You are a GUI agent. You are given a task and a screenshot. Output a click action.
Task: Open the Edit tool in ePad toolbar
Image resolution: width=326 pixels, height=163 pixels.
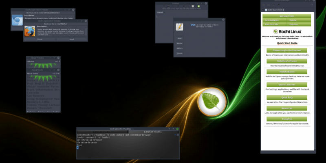[184, 7]
